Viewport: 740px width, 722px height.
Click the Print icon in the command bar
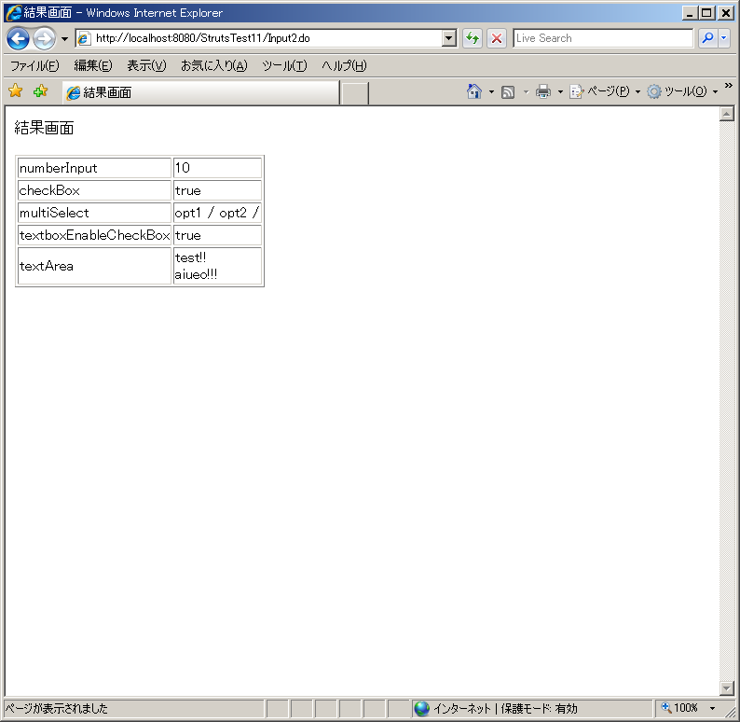coord(543,91)
